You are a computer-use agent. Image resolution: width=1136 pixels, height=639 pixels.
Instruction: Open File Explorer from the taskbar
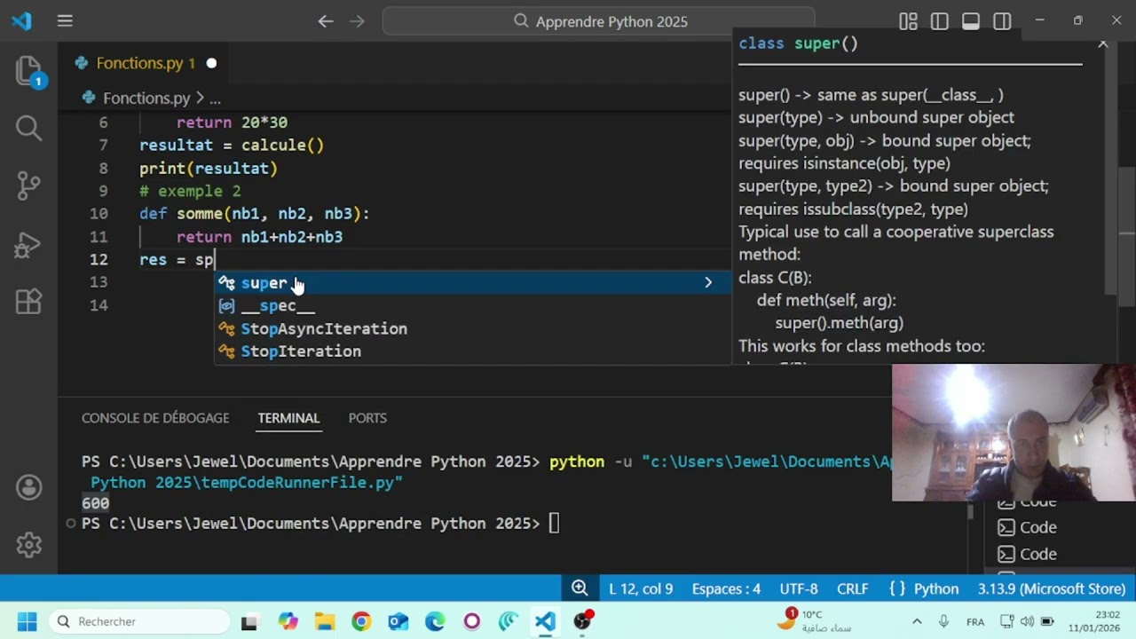click(324, 621)
